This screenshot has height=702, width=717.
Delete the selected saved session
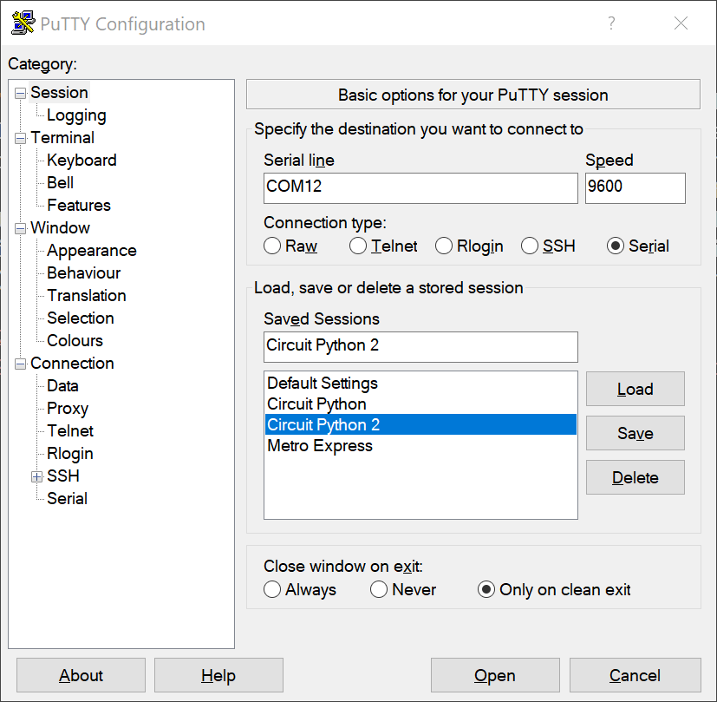636,477
